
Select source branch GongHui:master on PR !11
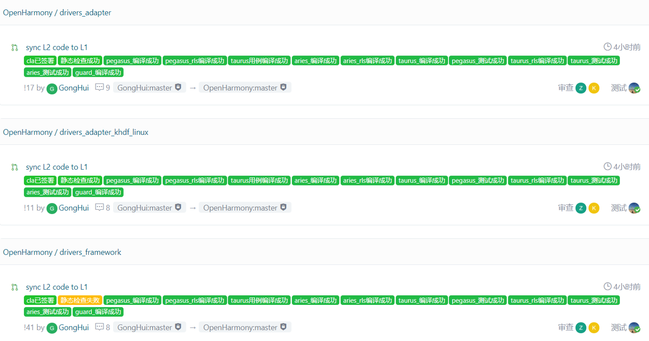pos(150,208)
